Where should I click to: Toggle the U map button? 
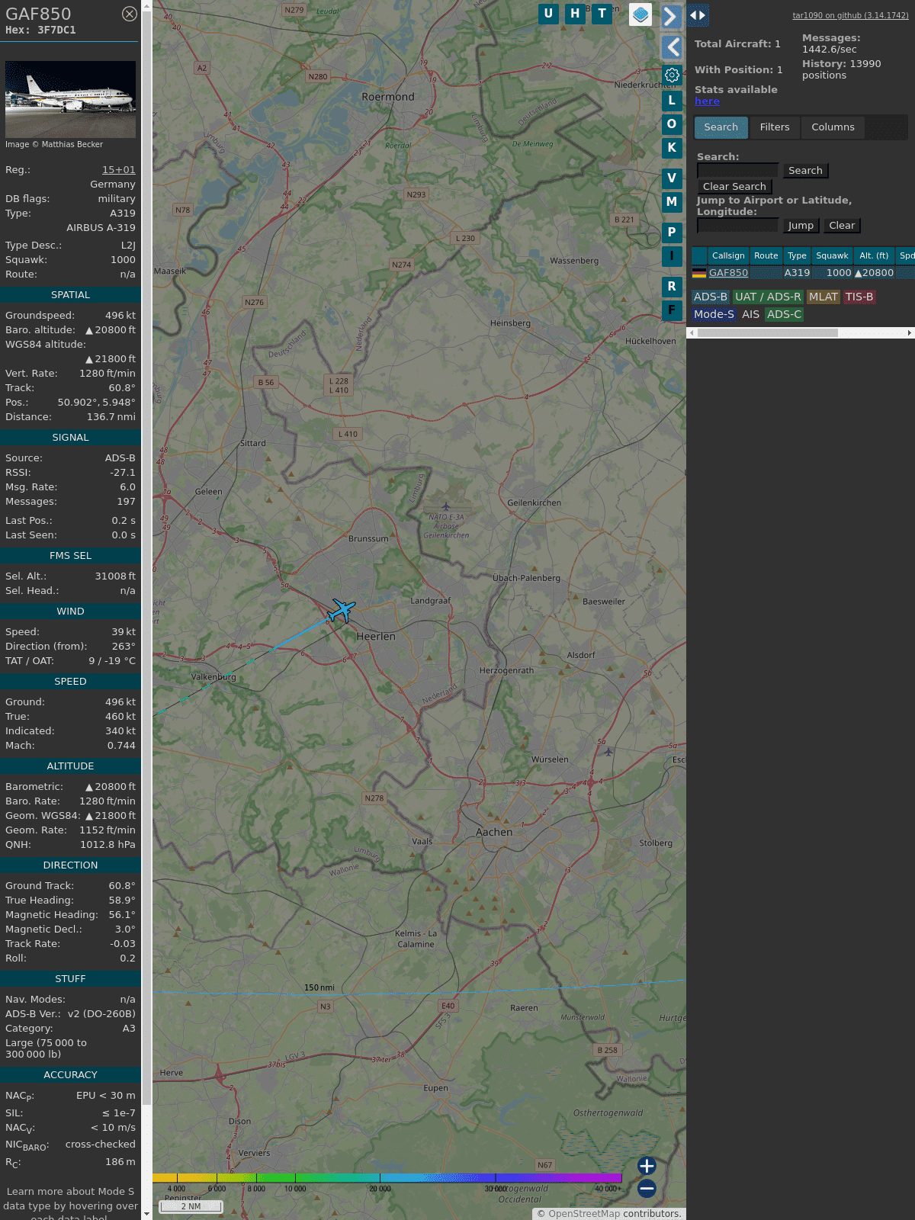coord(548,14)
